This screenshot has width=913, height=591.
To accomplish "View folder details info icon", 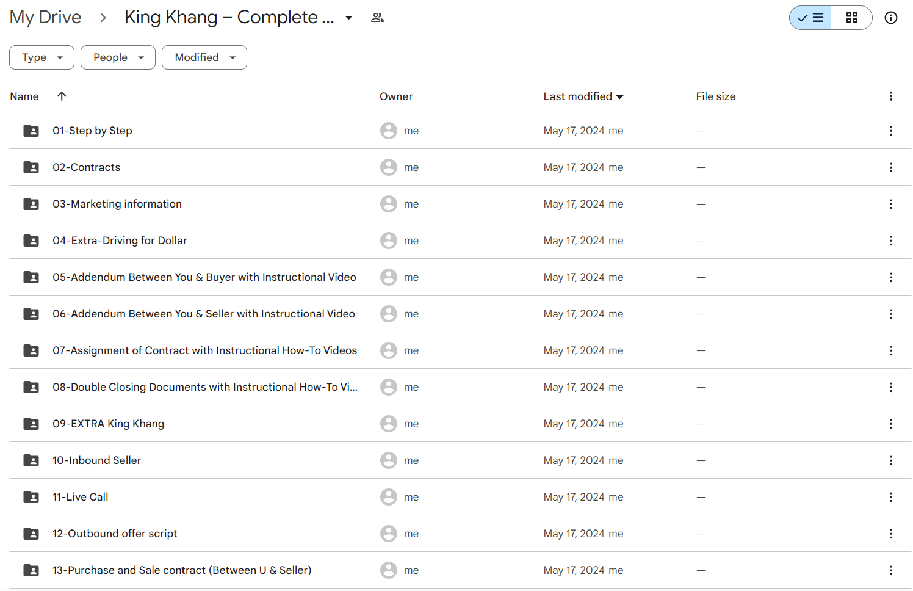I will (891, 18).
